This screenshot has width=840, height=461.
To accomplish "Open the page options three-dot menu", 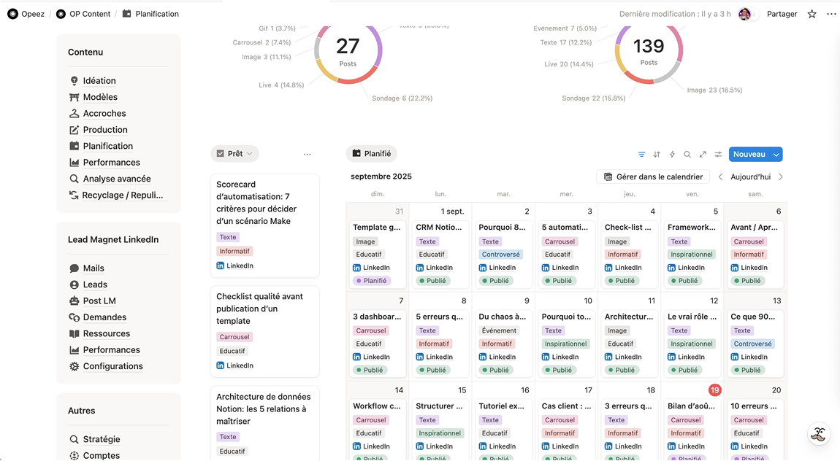I will point(831,14).
